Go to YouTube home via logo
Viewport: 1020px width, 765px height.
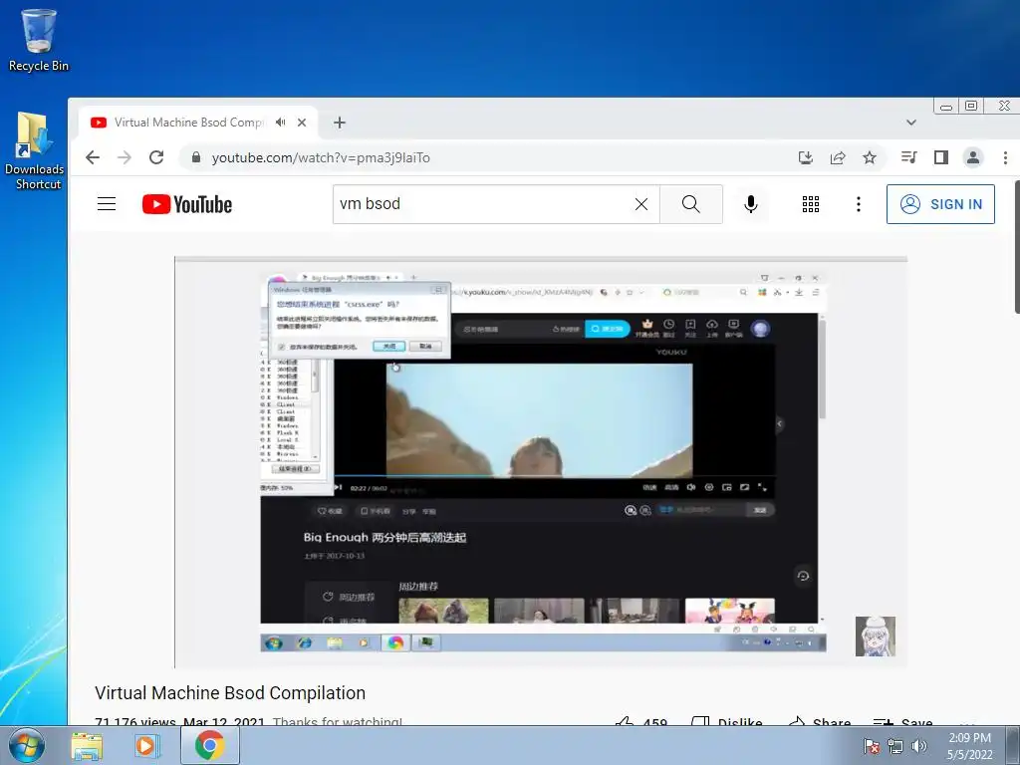coord(187,204)
